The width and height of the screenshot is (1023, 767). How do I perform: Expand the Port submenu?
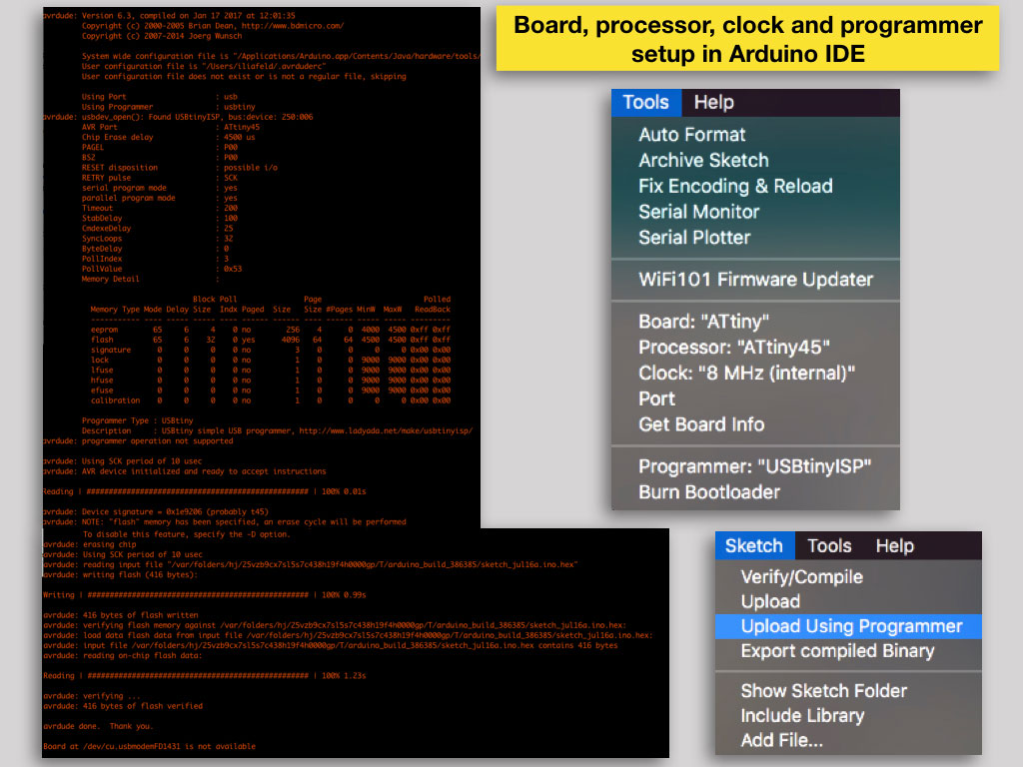click(x=656, y=399)
